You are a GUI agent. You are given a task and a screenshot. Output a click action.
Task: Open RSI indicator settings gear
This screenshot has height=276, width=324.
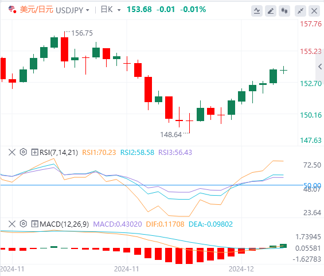[x=24, y=152]
